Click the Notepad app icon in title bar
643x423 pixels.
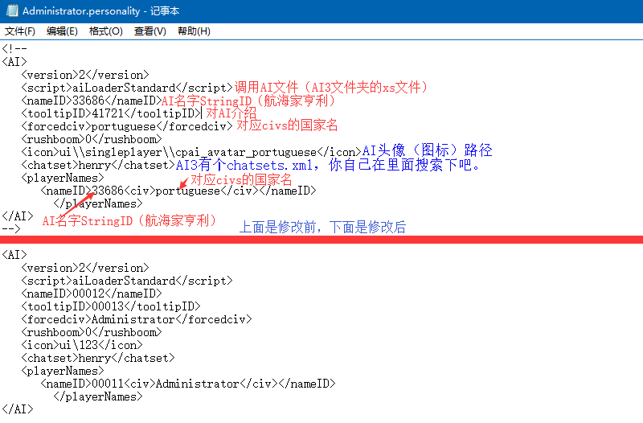click(12, 10)
